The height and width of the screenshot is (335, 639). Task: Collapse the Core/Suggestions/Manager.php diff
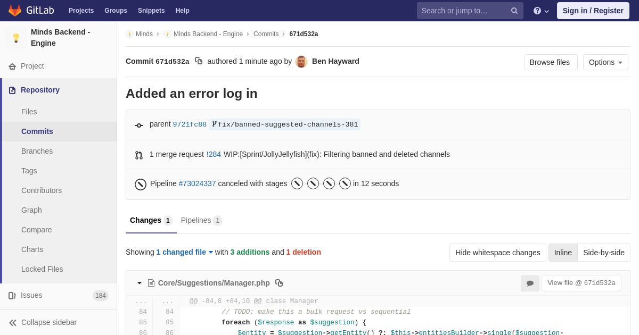[x=140, y=283]
